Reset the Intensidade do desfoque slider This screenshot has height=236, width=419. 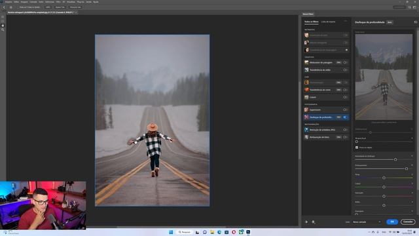point(412,156)
